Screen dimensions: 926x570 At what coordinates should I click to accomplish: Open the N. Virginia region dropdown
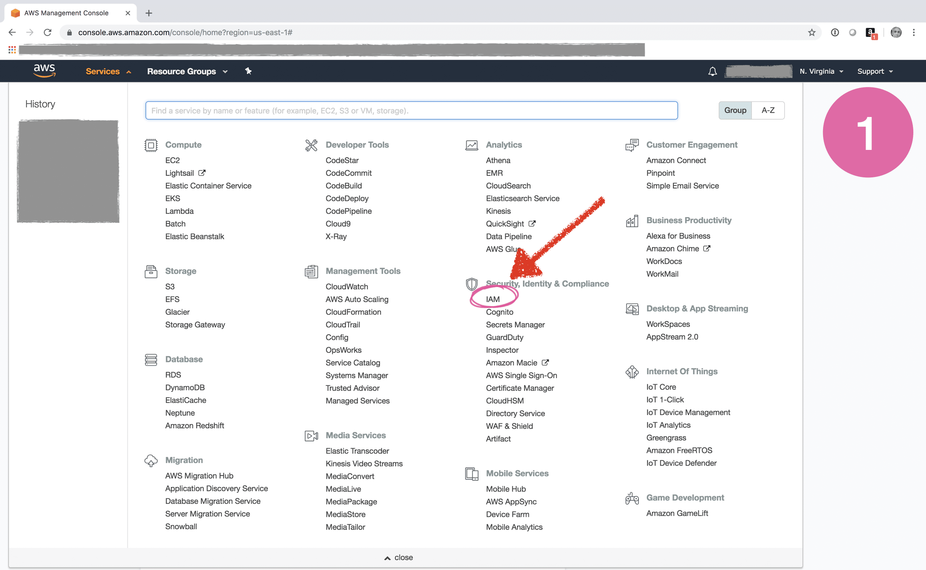click(821, 71)
